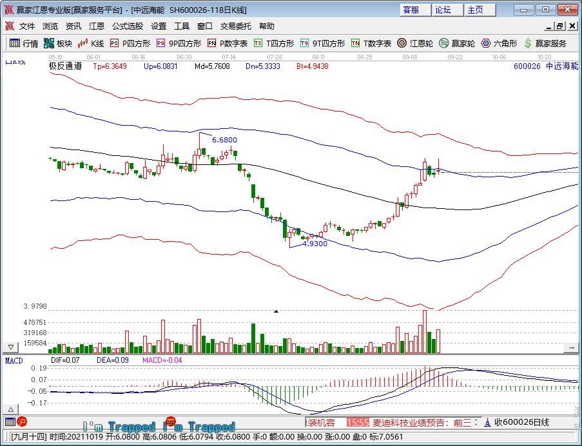Image resolution: width=582 pixels, height=446 pixels.
Task: Open the 浏览 menu
Action: point(50,26)
